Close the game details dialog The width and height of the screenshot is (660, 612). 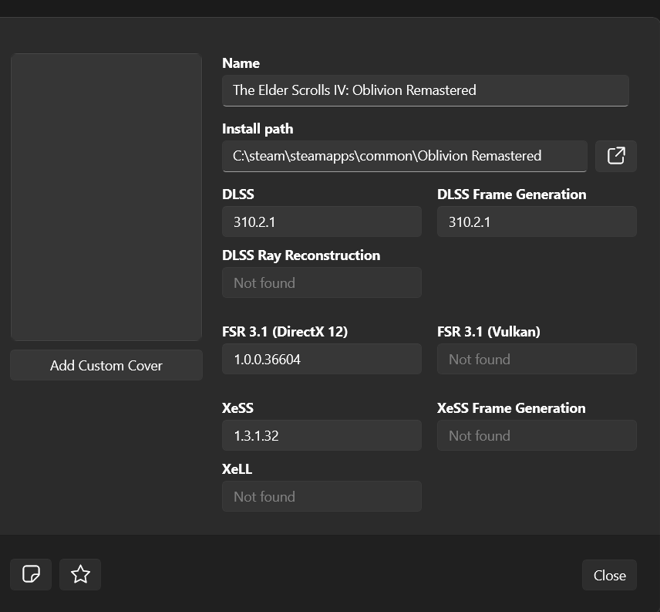tap(609, 575)
